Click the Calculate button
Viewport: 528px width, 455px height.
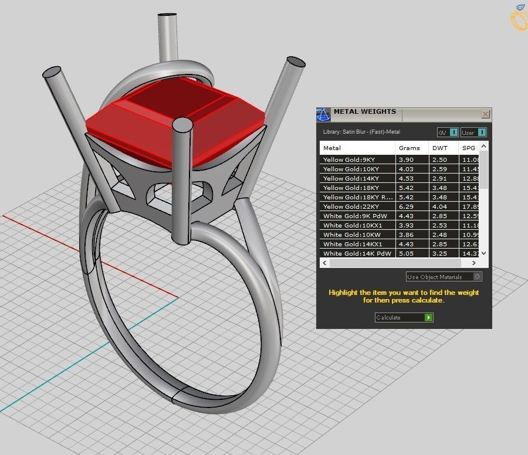pos(404,317)
